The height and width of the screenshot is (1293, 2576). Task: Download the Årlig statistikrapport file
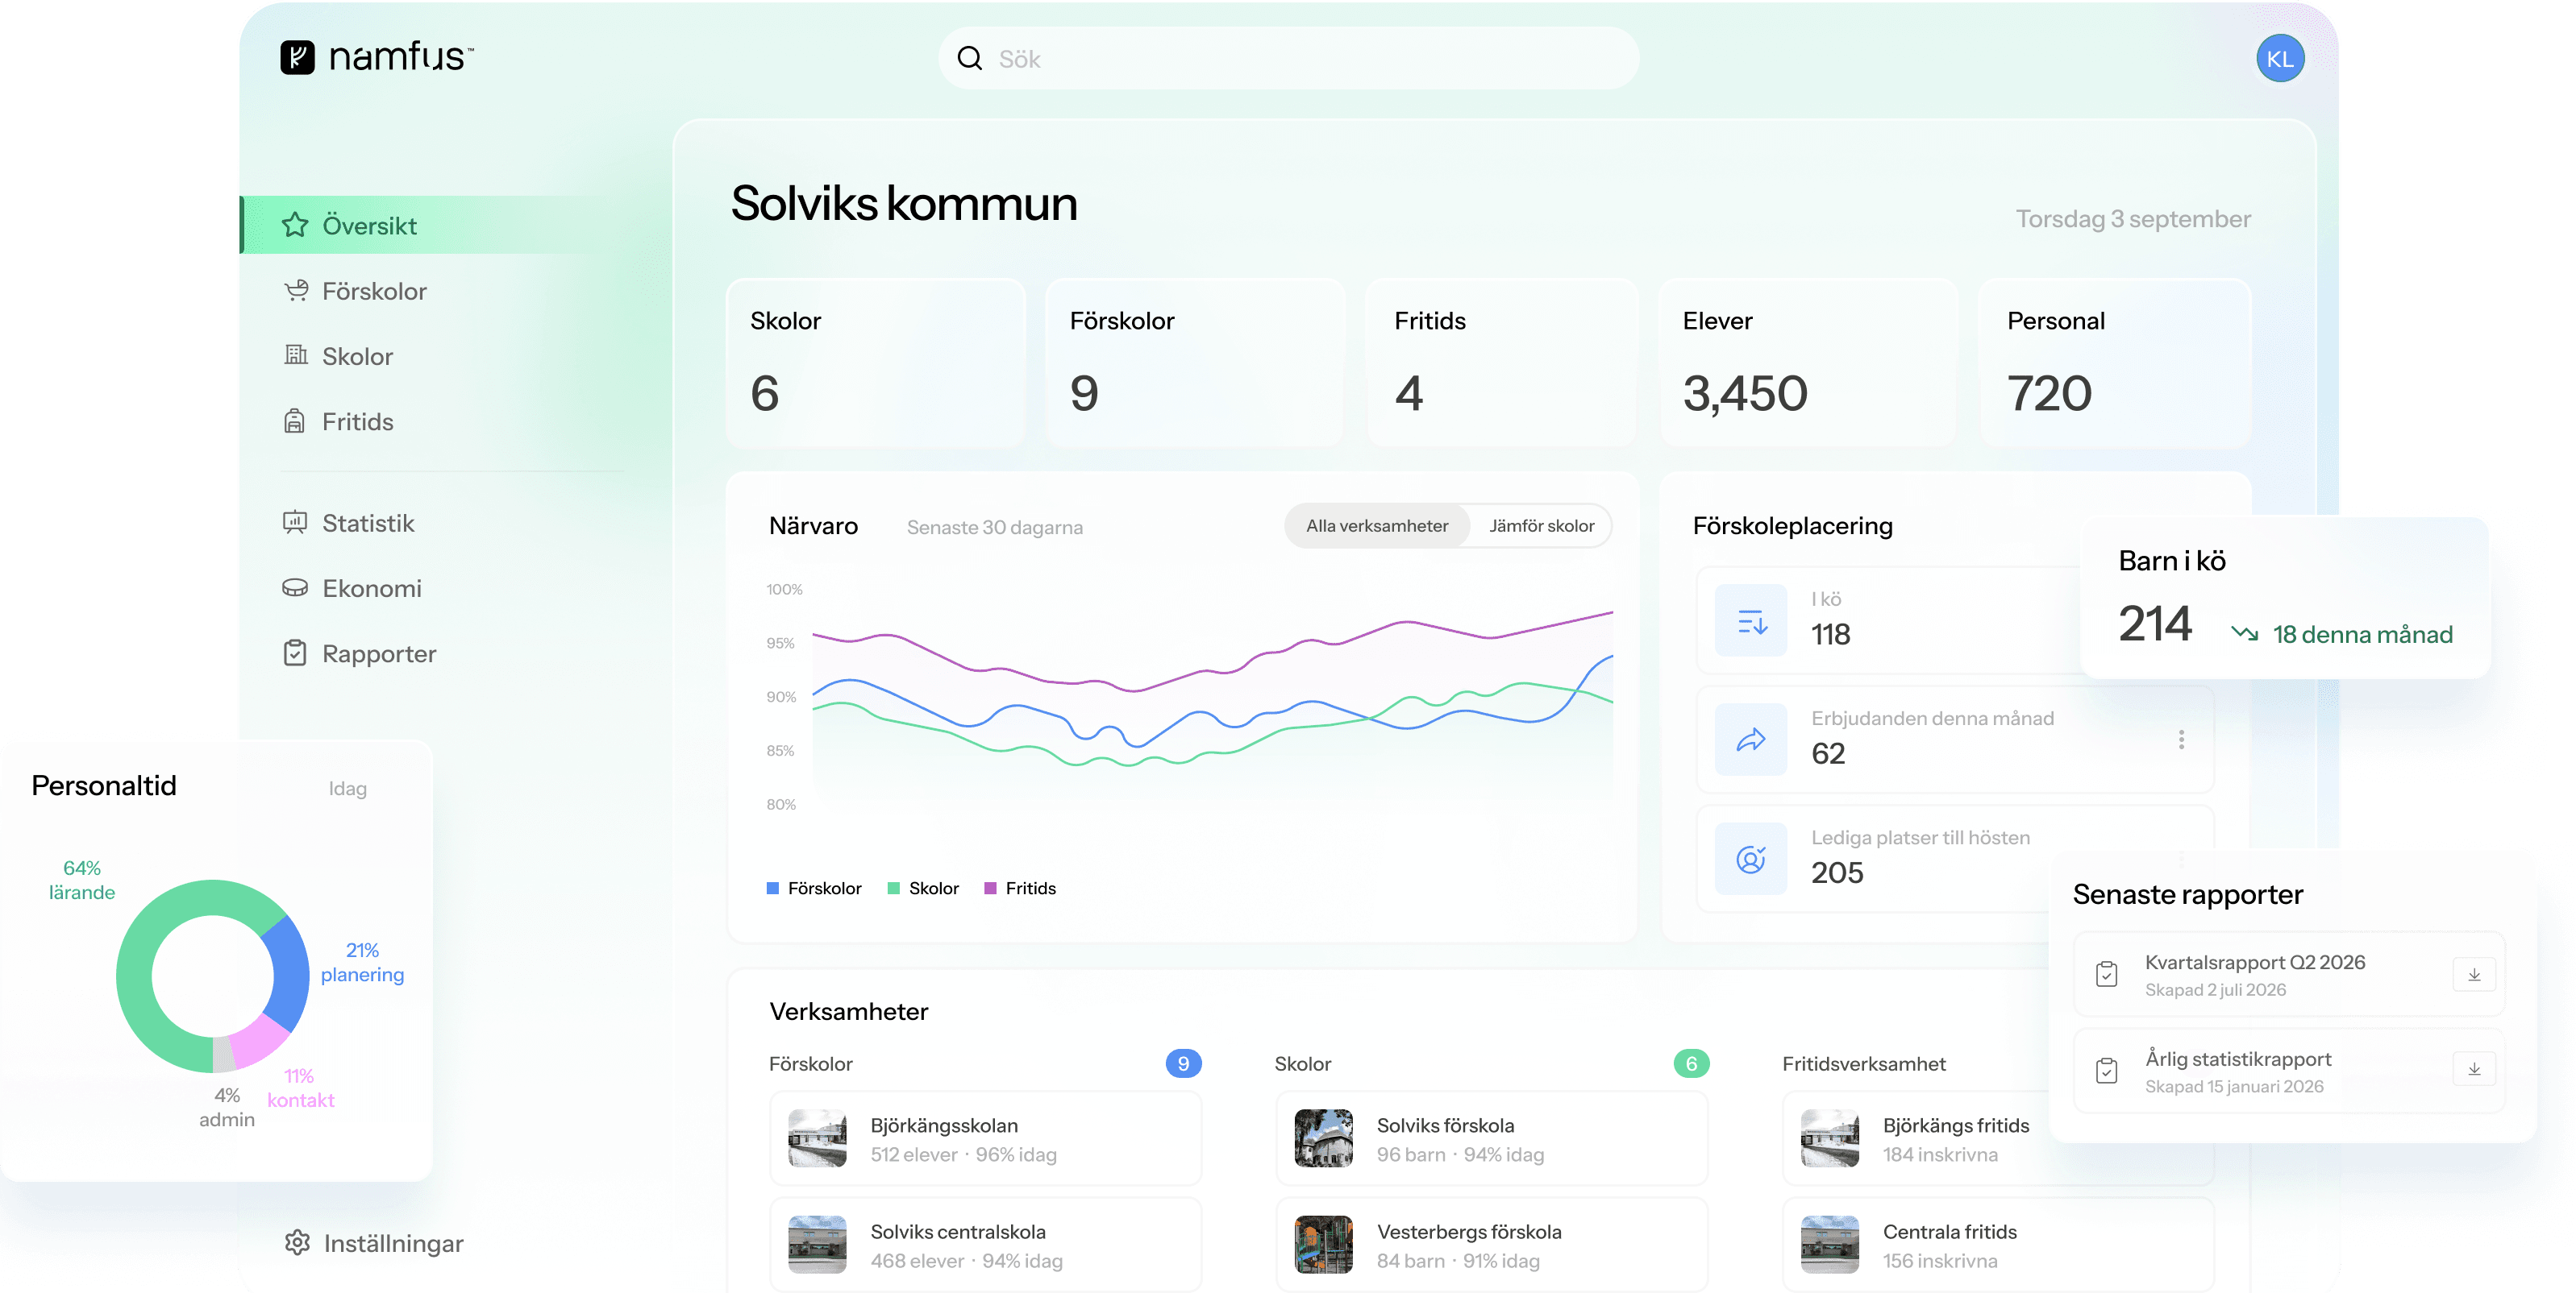click(x=2473, y=1069)
